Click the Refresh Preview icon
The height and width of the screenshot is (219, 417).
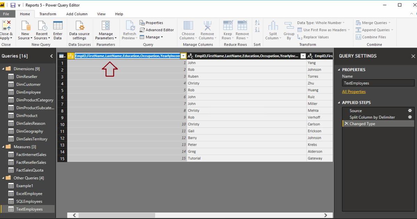130,26
